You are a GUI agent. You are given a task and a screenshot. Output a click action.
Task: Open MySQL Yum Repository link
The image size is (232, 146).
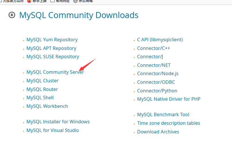click(x=52, y=40)
